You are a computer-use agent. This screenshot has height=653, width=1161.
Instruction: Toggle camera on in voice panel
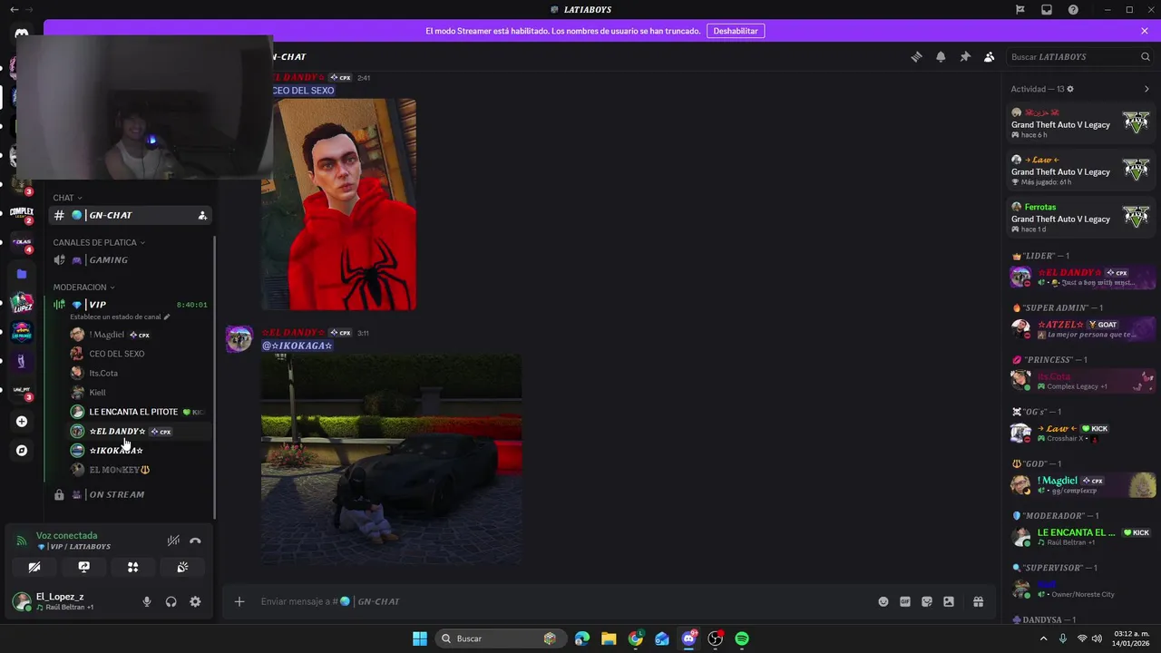click(34, 567)
